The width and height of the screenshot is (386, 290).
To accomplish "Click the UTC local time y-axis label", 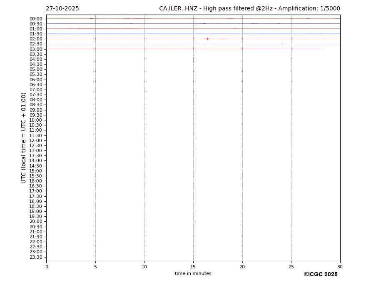I will 24,137.
